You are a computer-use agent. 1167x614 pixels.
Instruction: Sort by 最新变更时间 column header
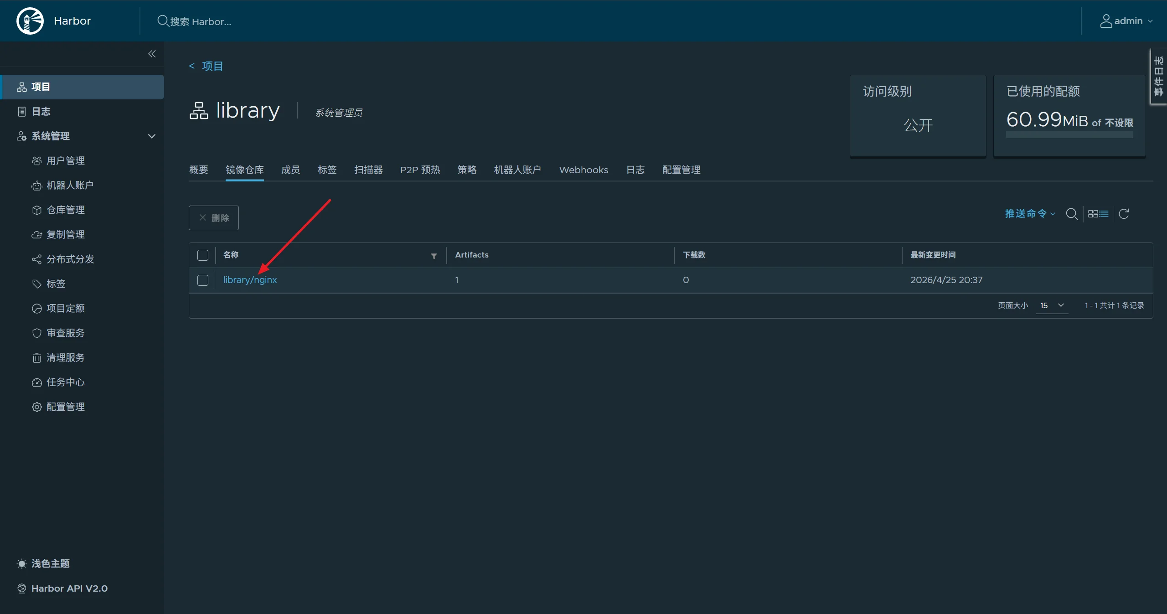click(933, 255)
